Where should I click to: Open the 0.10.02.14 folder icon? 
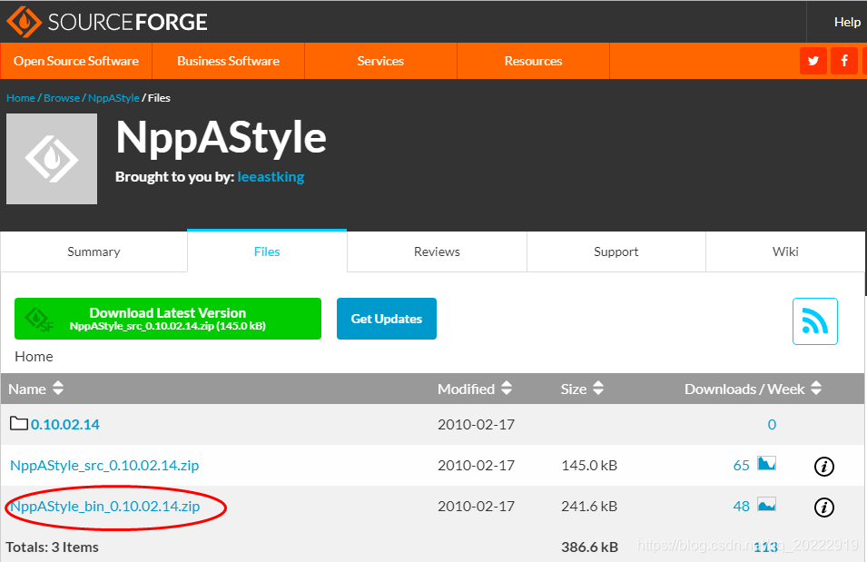[x=19, y=424]
